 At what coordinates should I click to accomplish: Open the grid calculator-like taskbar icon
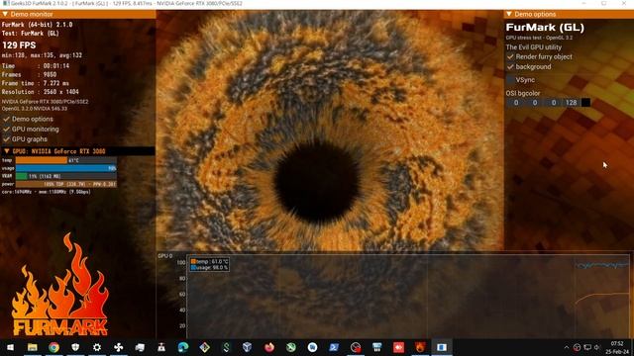click(376, 347)
